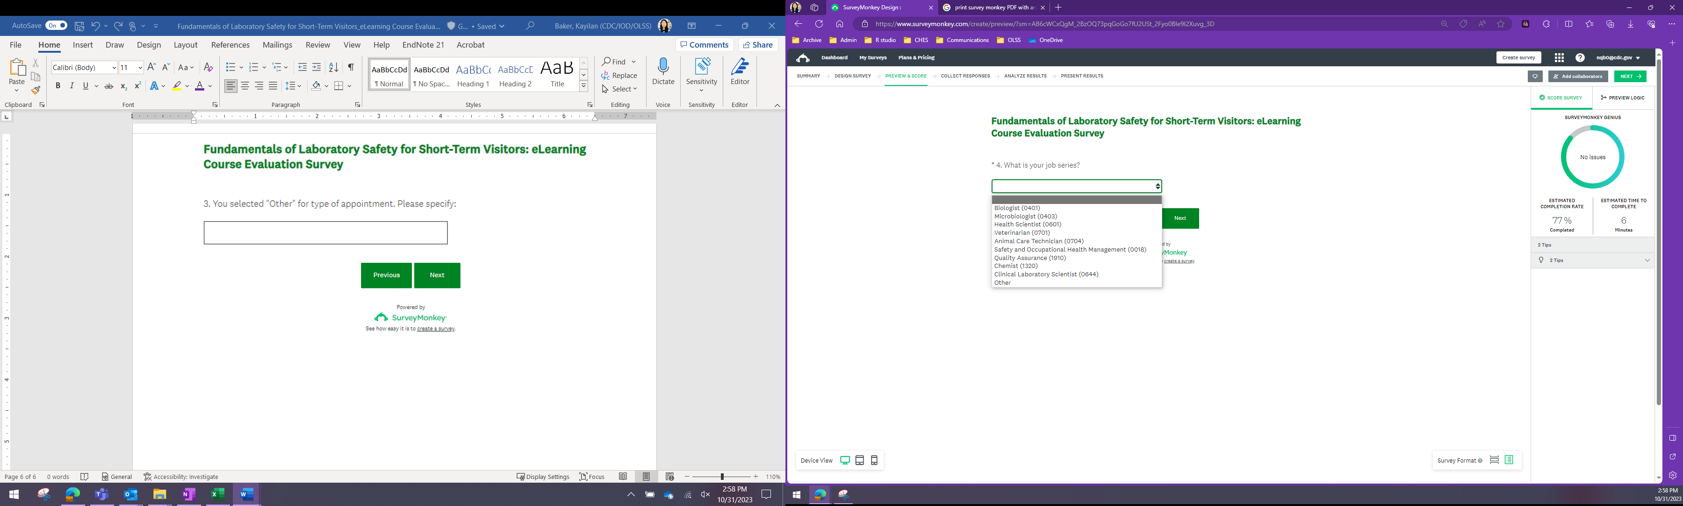The image size is (1683, 506).
Task: Click the Format Painter icon
Action: [x=36, y=91]
